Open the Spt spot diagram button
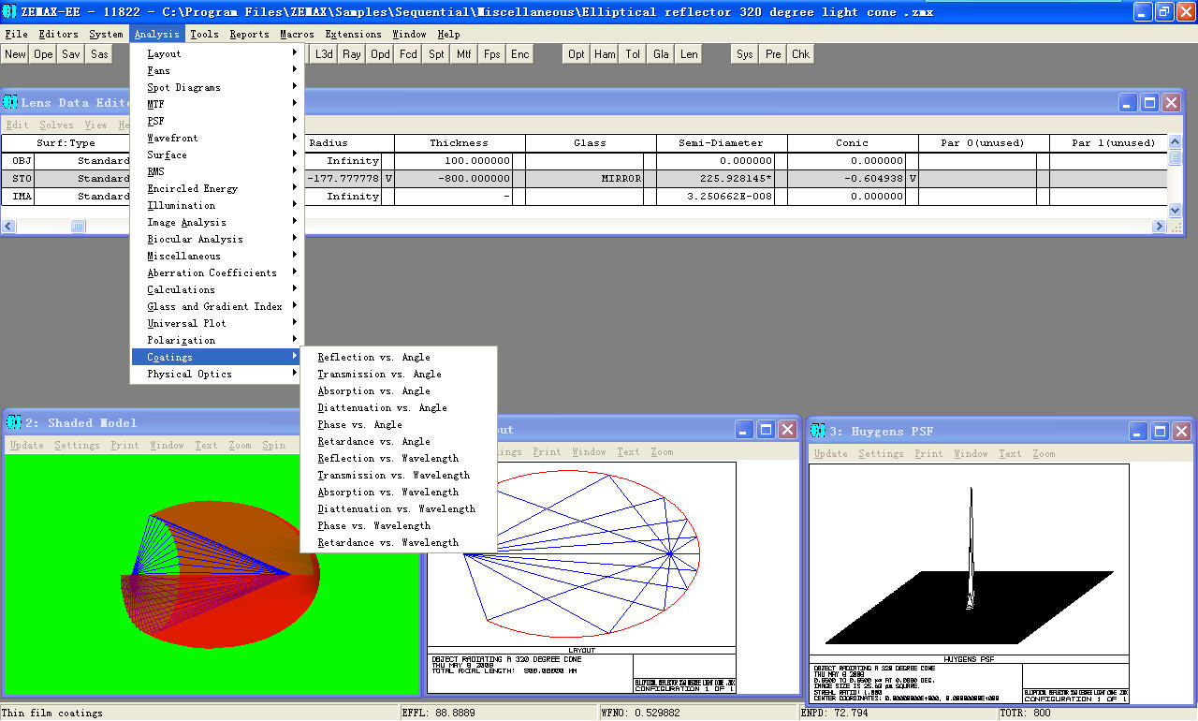Viewport: 1198px width, 721px height. [436, 54]
